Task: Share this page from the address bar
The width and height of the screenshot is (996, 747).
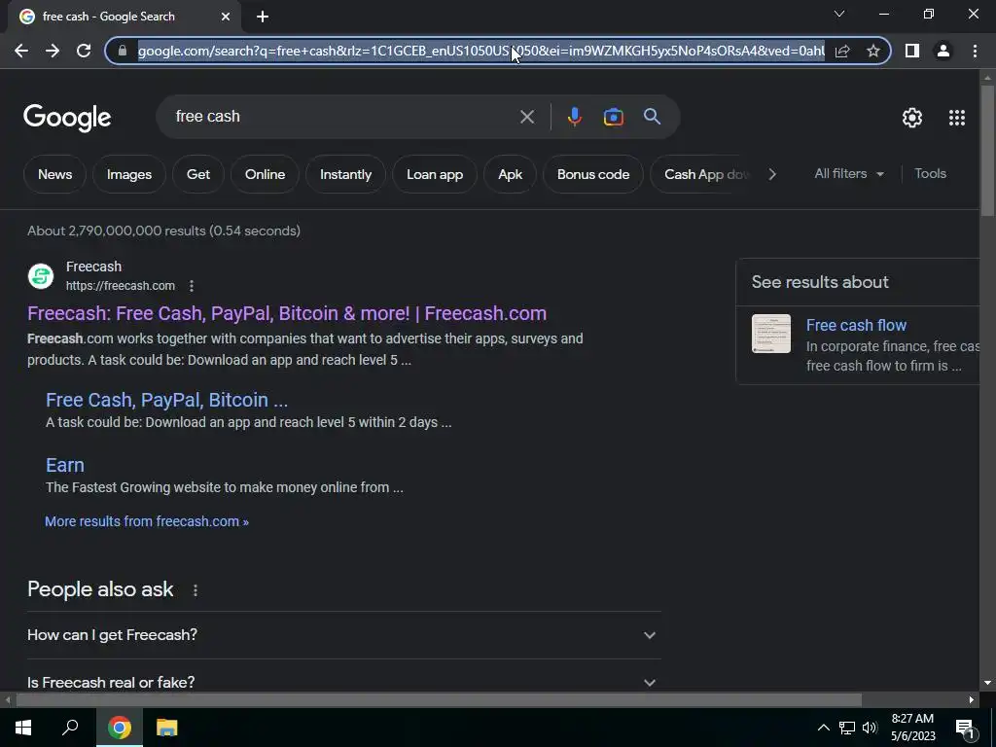Action: (842, 51)
